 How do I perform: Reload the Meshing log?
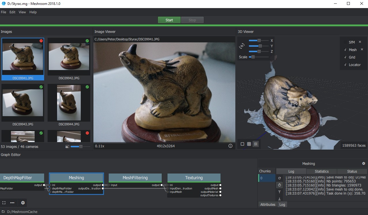pyautogui.click(x=279, y=178)
